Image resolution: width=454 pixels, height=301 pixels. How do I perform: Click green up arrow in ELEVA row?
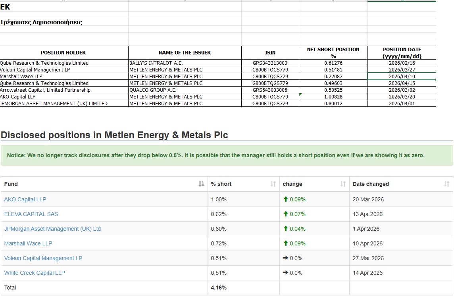[x=286, y=214]
